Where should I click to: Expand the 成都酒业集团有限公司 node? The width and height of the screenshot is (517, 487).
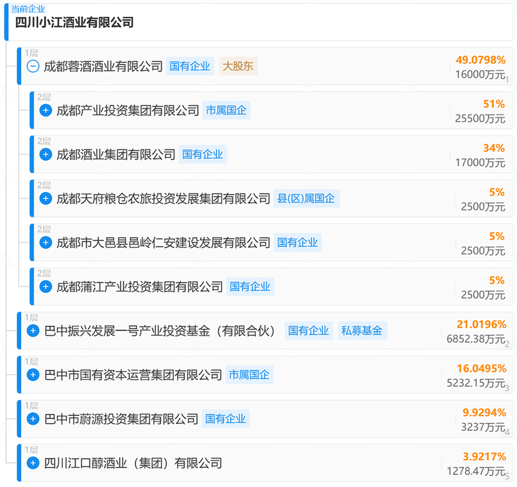pyautogui.click(x=46, y=155)
